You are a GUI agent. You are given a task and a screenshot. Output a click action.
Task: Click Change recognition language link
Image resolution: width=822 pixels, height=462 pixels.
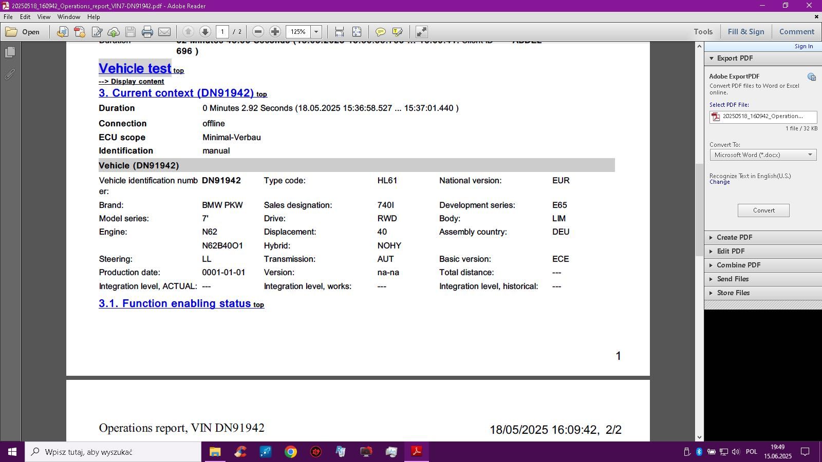click(719, 182)
